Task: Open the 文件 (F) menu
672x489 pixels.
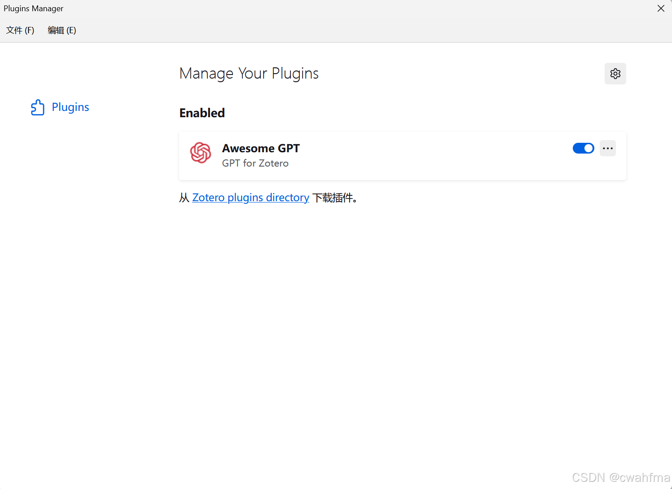Action: coord(20,30)
